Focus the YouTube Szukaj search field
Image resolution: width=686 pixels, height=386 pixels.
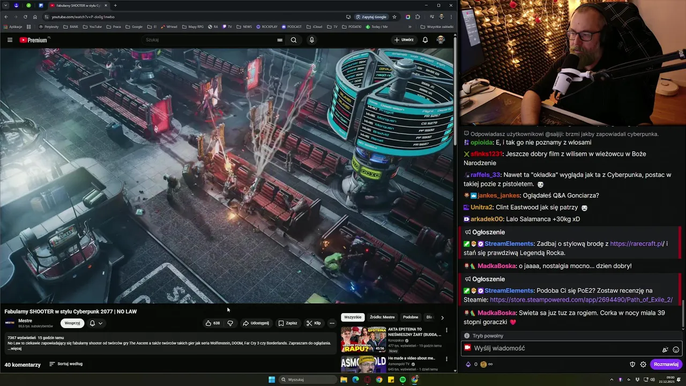pos(212,40)
